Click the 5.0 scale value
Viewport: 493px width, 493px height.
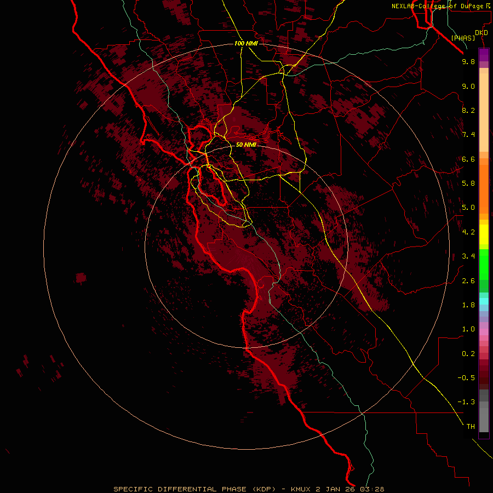coord(468,208)
